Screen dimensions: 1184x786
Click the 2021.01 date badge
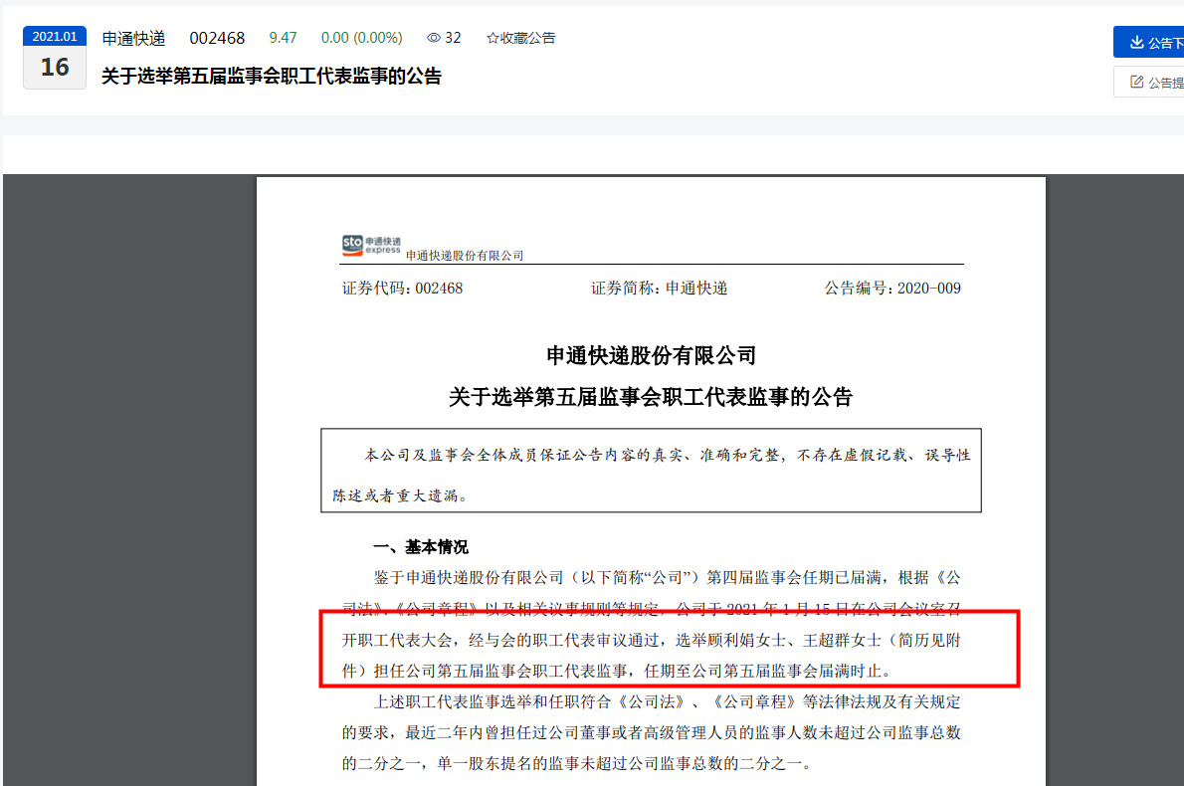[55, 36]
